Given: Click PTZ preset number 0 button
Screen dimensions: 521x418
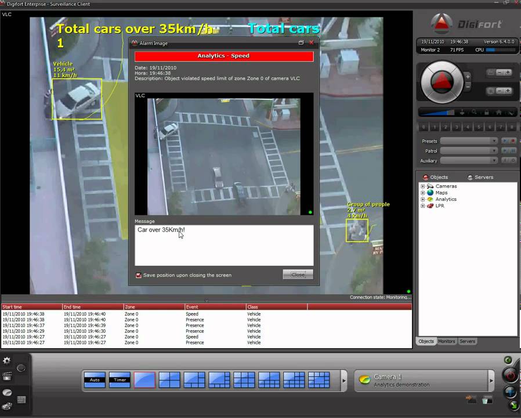Looking at the screenshot, I should 424,127.
